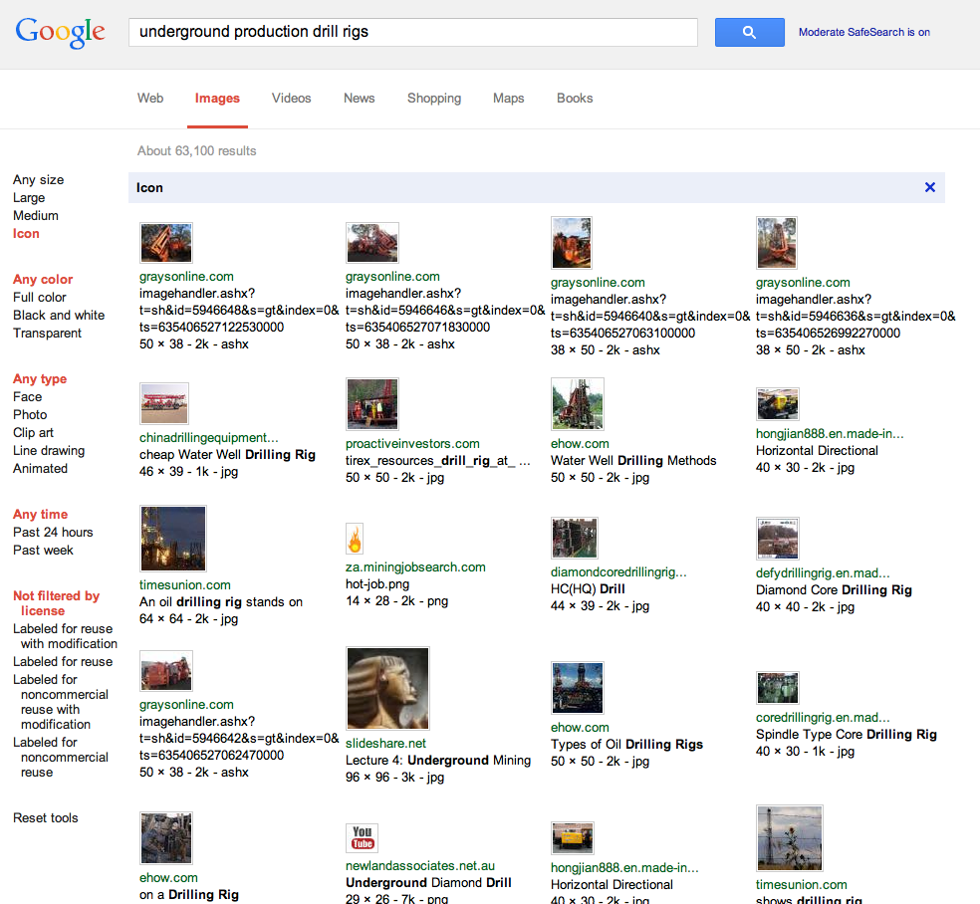Open the coredrillingrig.en.mad... source link
The image size is (980, 904).
823,717
